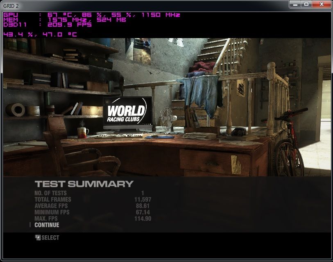Click the average FPS value 88.61
333x262 pixels.
143,206
